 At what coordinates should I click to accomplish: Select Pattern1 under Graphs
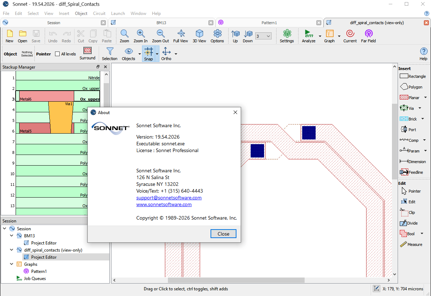[x=39, y=271]
